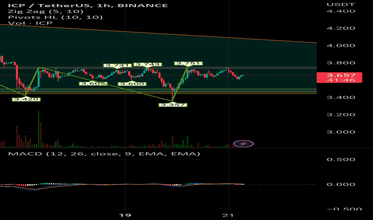Click the pivot high label 3.751
Image resolution: width=373 pixels, height=220 pixels.
[x=188, y=63]
